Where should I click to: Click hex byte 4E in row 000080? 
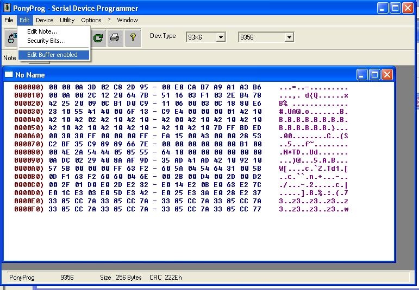tap(66, 152)
